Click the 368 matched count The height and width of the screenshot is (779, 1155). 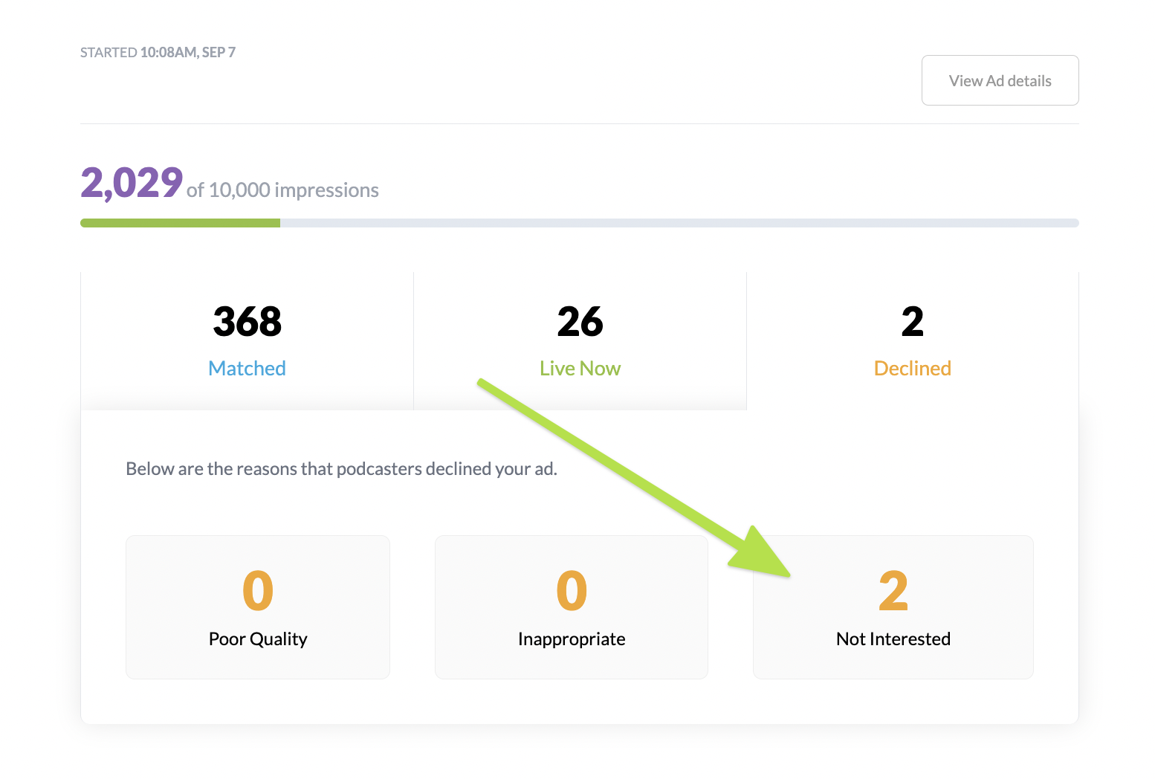247,322
